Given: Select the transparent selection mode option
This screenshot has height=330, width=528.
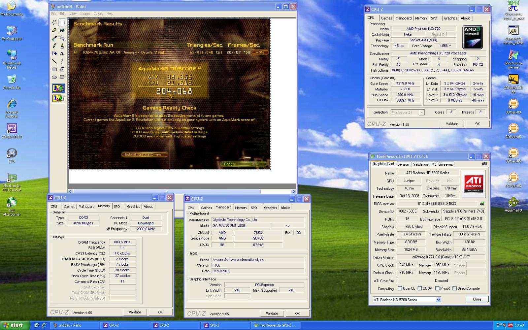Looking at the screenshot, I should [x=58, y=98].
